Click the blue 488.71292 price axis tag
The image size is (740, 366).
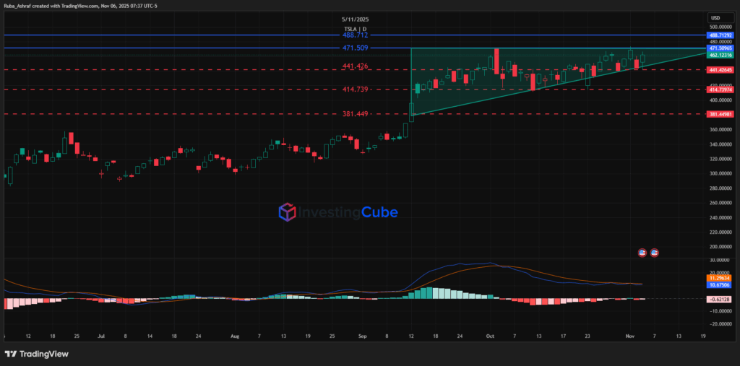coord(721,35)
